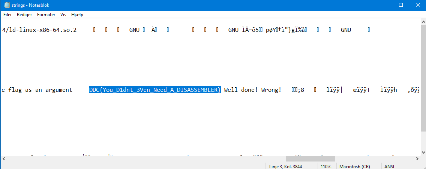426x169 pixels.
Task: Click the horizontal scrollbar thumb
Action: [310, 159]
